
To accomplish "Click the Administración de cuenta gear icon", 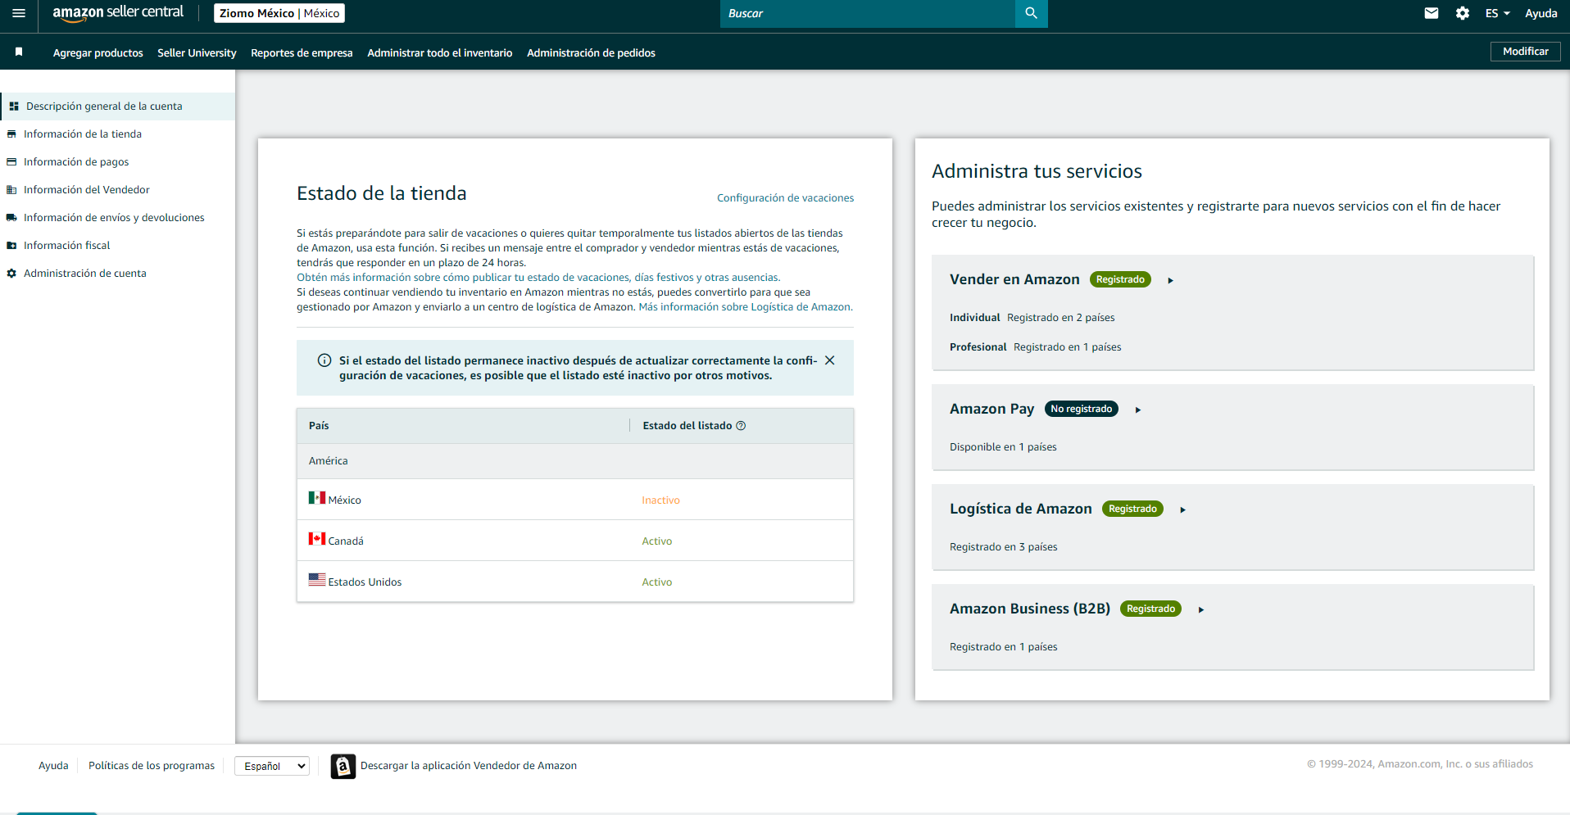I will click(11, 274).
